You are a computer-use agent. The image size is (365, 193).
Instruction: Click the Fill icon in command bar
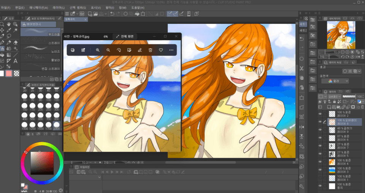coord(137,14)
